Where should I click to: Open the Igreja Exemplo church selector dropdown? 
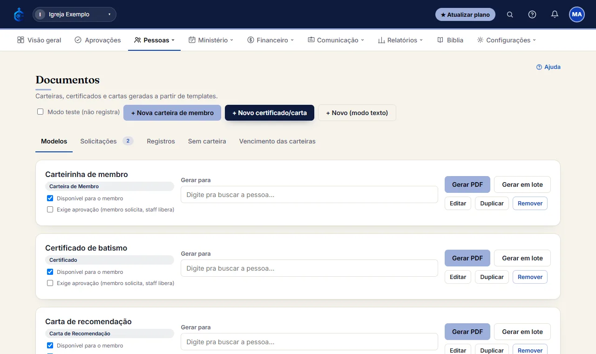[x=74, y=14]
